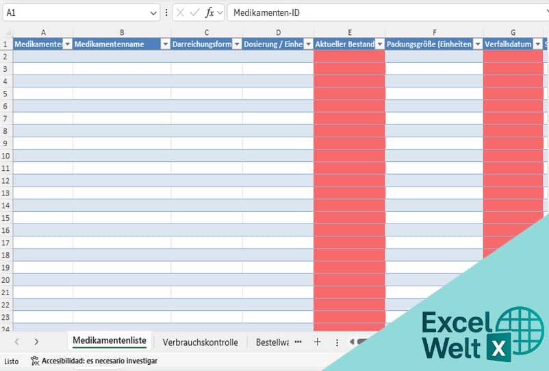
Task: Open the accessibility status Accesibilidad indicator
Action: click(x=94, y=361)
